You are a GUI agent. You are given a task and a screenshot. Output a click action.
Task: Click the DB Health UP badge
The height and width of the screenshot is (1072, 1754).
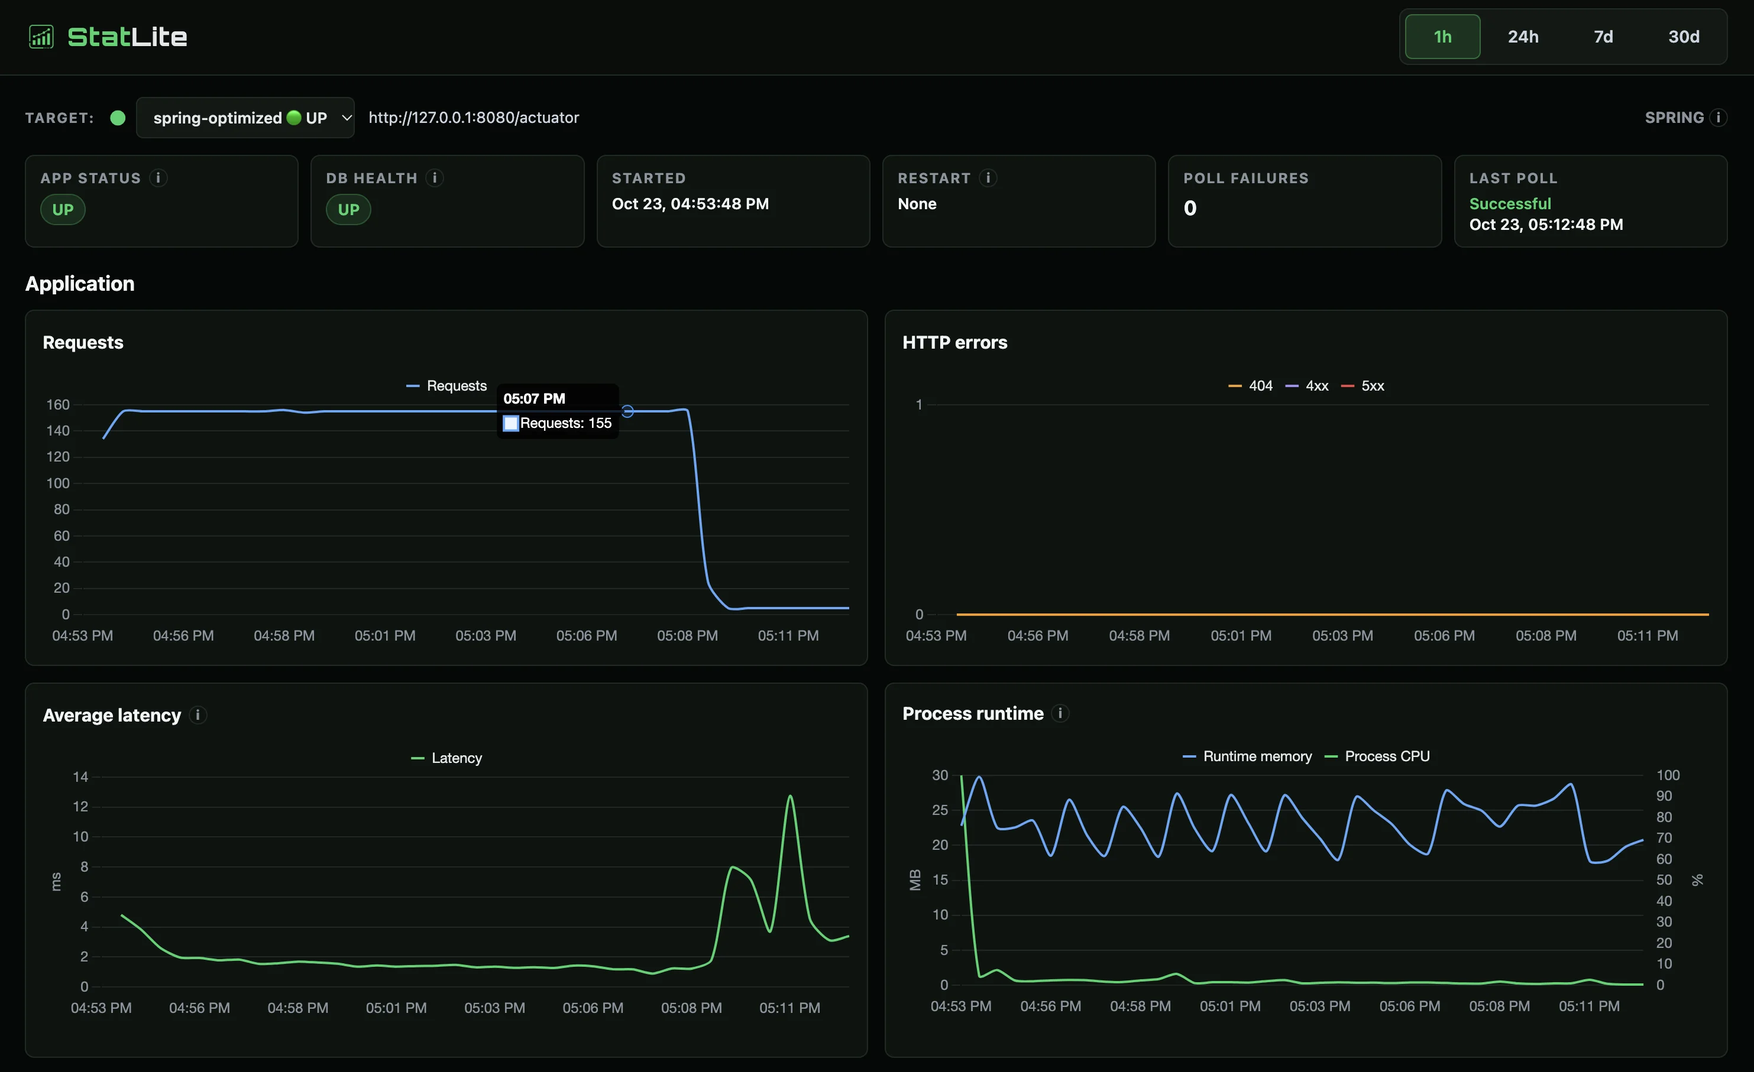pos(348,210)
